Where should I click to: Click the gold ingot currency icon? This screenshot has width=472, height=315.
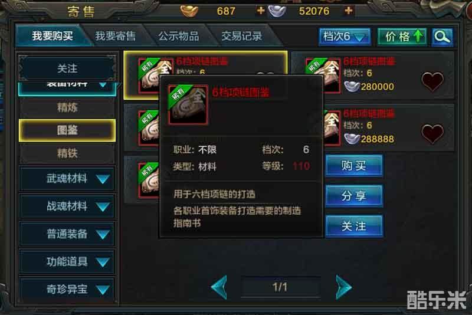coord(189,11)
